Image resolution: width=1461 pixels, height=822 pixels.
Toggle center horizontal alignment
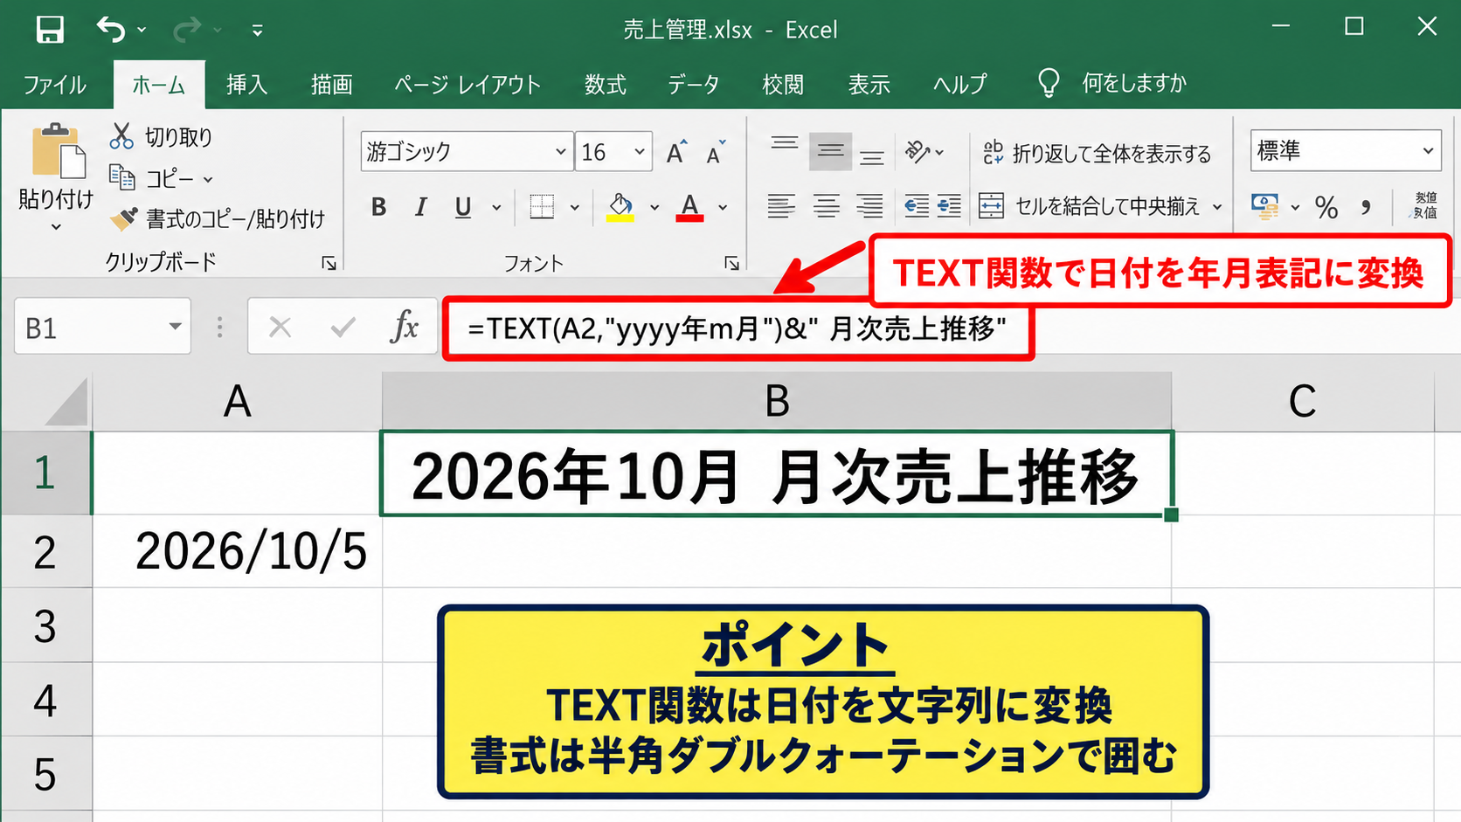[x=827, y=206]
